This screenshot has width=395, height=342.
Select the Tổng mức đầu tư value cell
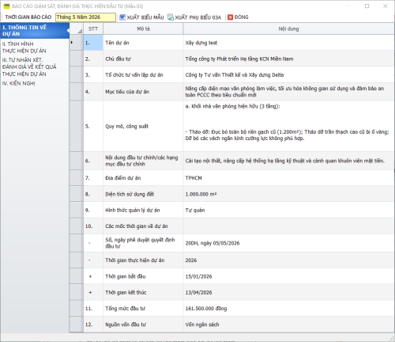[x=288, y=309]
